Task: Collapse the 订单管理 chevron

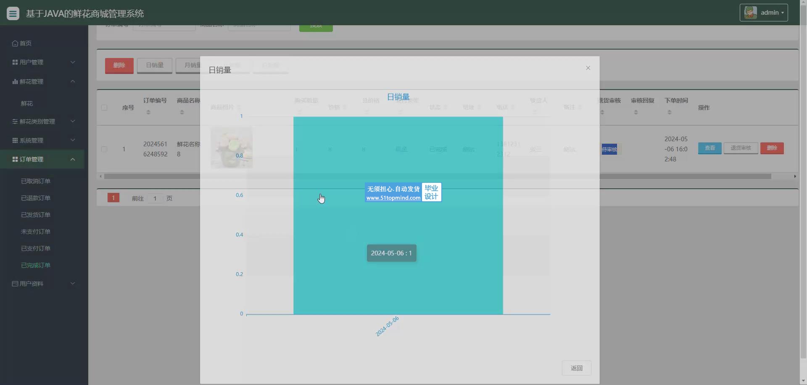Action: click(73, 159)
